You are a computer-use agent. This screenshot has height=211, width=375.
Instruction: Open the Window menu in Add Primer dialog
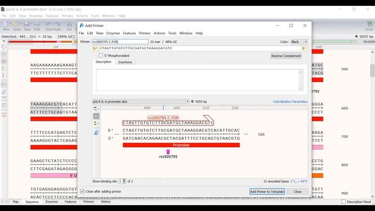[186, 33]
